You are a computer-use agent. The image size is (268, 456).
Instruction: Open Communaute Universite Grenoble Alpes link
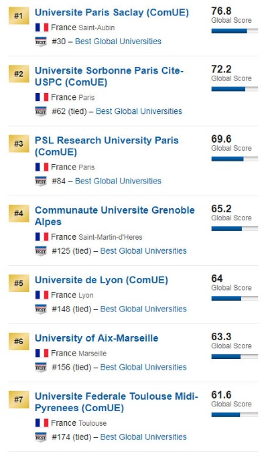115,216
